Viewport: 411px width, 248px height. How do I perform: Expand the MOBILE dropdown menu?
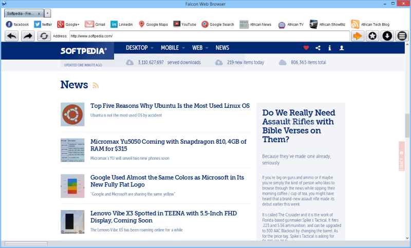(173, 48)
